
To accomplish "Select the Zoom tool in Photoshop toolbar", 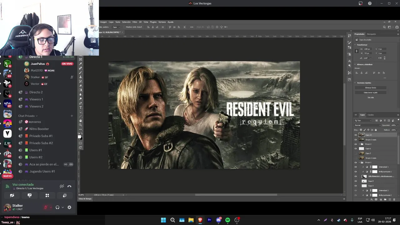I will tap(80, 125).
